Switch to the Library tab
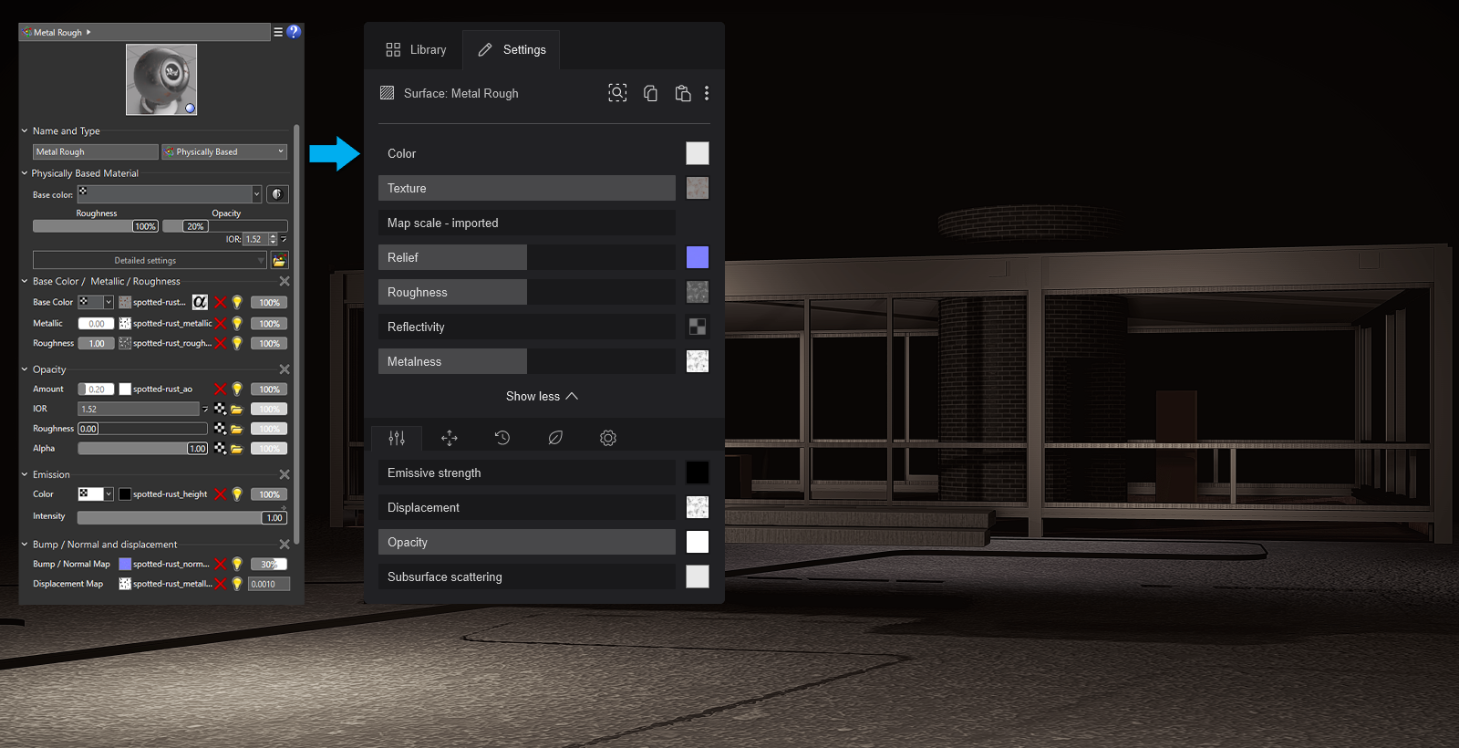Screen dimensions: 1459x748 (x=416, y=50)
